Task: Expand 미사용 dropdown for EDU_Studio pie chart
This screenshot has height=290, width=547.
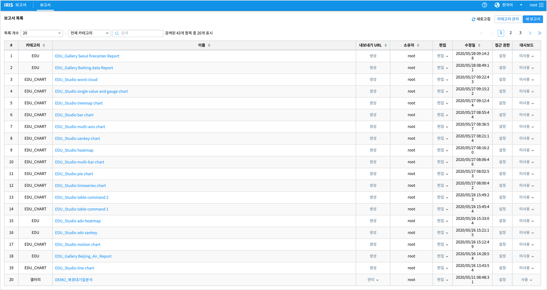Action: point(526,174)
